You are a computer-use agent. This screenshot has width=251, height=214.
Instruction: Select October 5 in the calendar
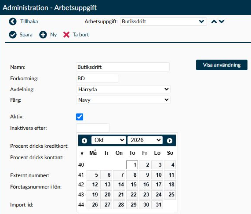click(x=93, y=175)
